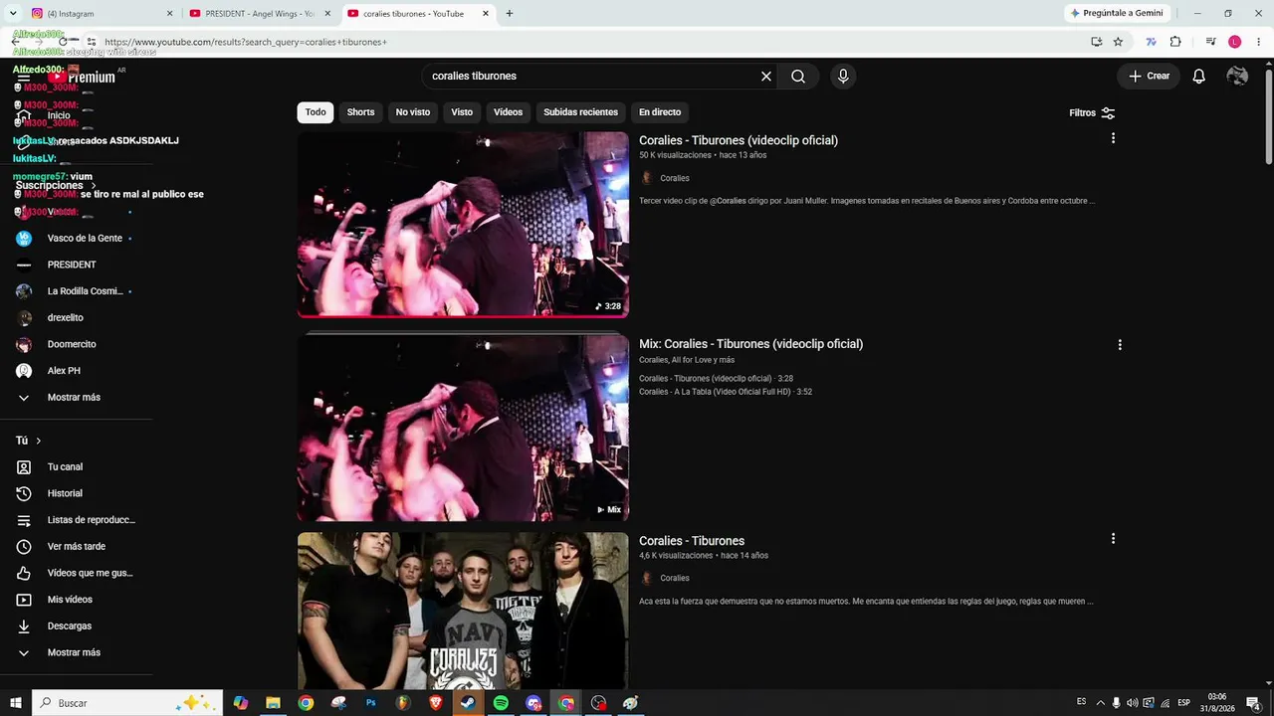Viewport: 1274px width, 716px height.
Task: Open File Explorer from the taskbar
Action: pos(273,703)
